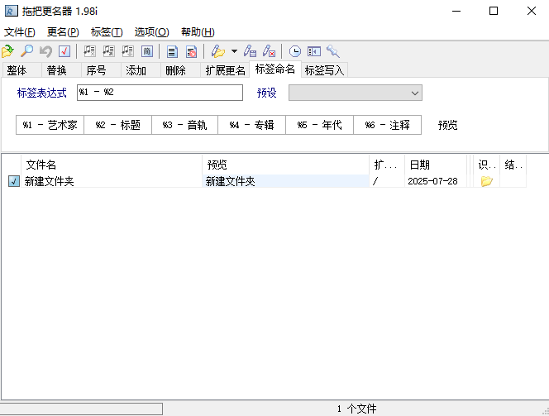Open the 文件(F) menu
This screenshot has height=416, width=549.
pos(20,32)
